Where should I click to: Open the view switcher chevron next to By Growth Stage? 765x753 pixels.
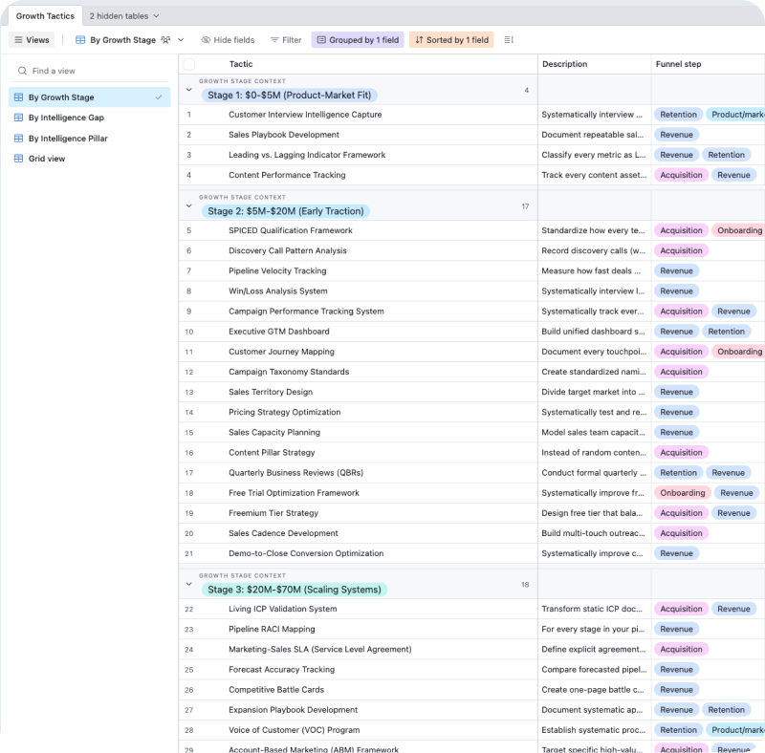181,40
